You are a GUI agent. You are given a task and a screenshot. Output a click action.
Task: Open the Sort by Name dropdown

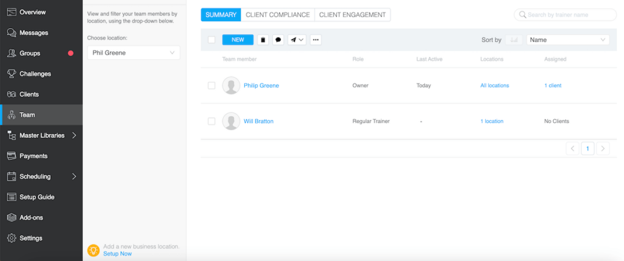click(567, 40)
